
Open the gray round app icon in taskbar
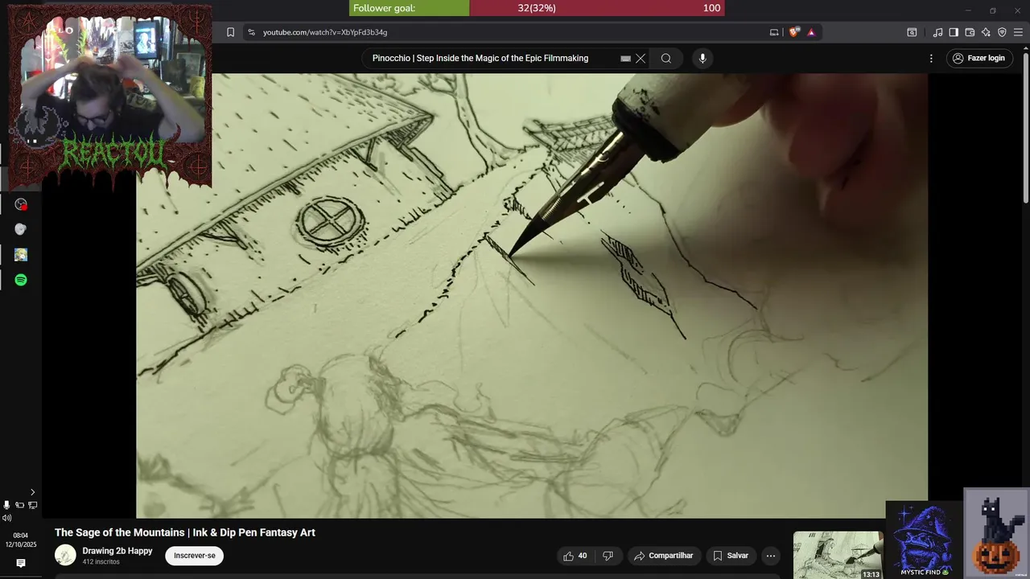21,229
